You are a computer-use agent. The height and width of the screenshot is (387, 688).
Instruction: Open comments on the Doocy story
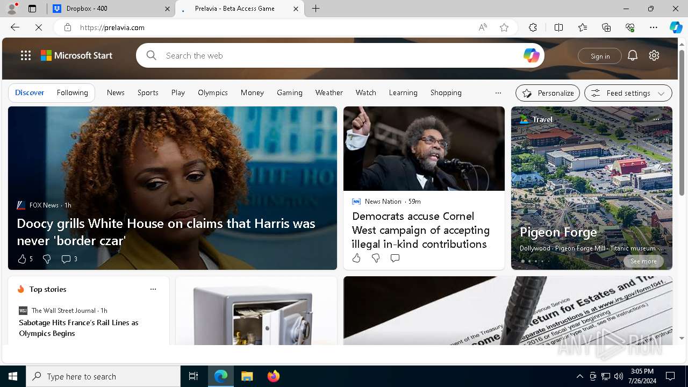point(69,259)
